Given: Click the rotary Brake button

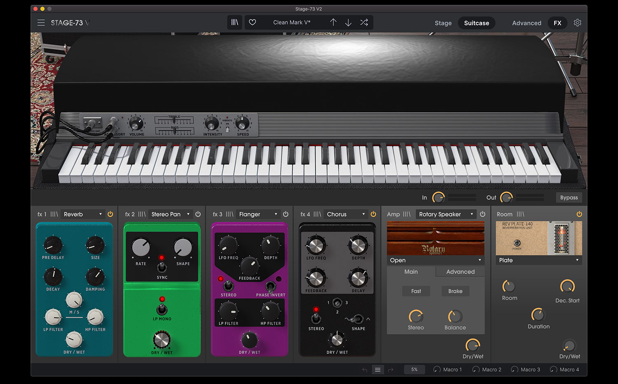Looking at the screenshot, I should (455, 291).
